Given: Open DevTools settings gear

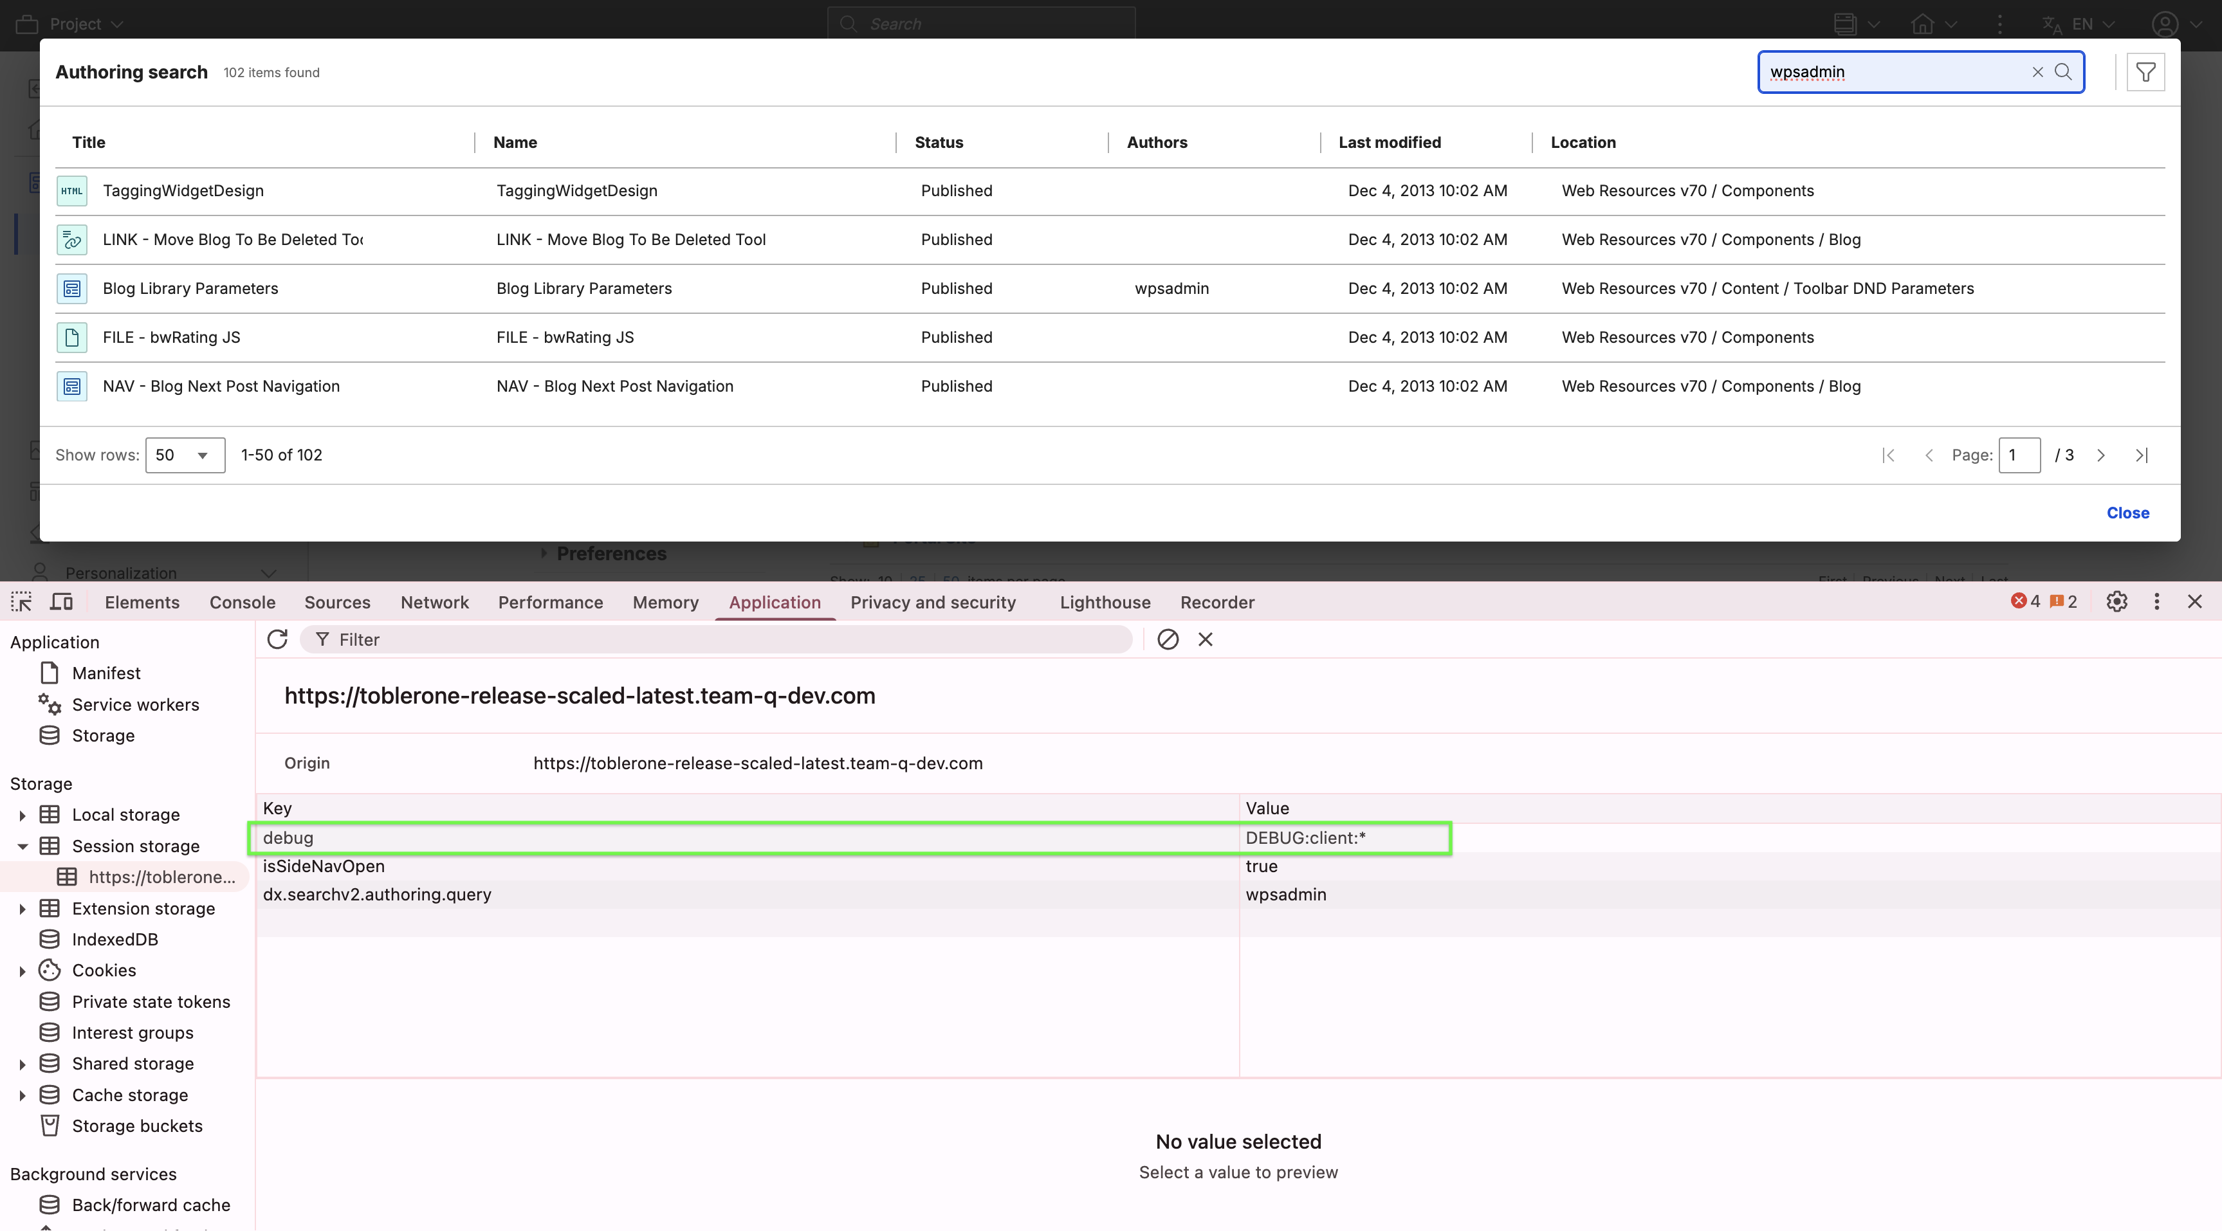Looking at the screenshot, I should point(2116,602).
